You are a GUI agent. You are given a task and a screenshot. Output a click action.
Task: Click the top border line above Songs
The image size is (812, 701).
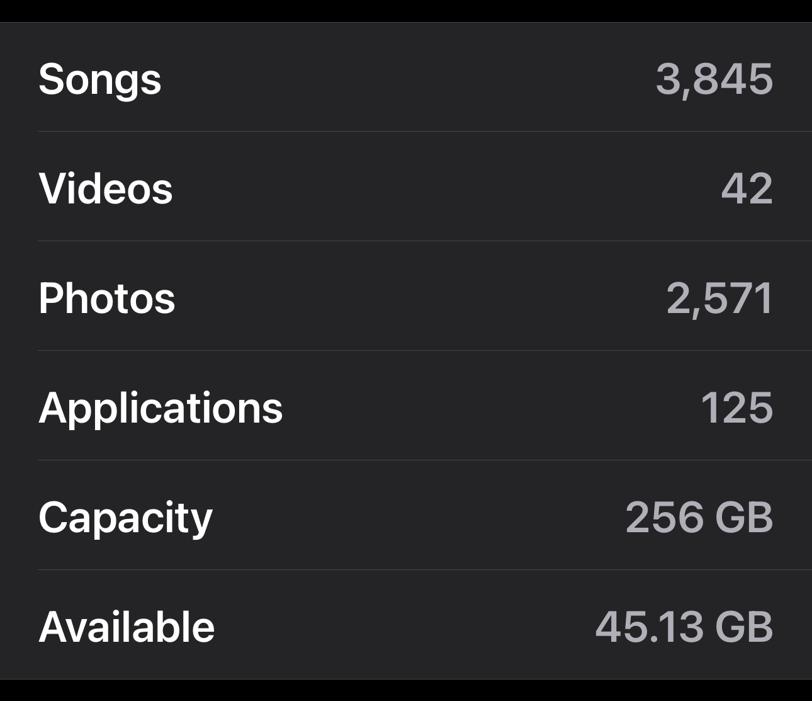pos(406,23)
